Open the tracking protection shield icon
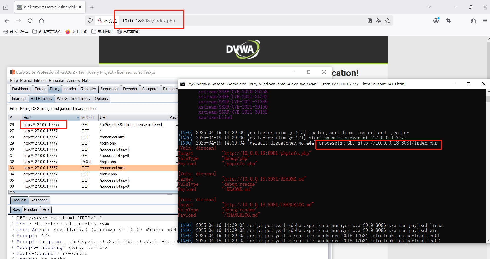 click(90, 21)
